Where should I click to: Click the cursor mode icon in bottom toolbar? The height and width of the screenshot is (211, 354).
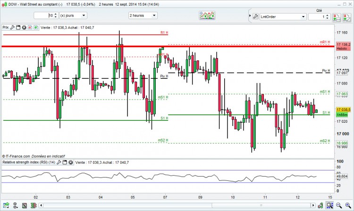[x=16, y=205]
